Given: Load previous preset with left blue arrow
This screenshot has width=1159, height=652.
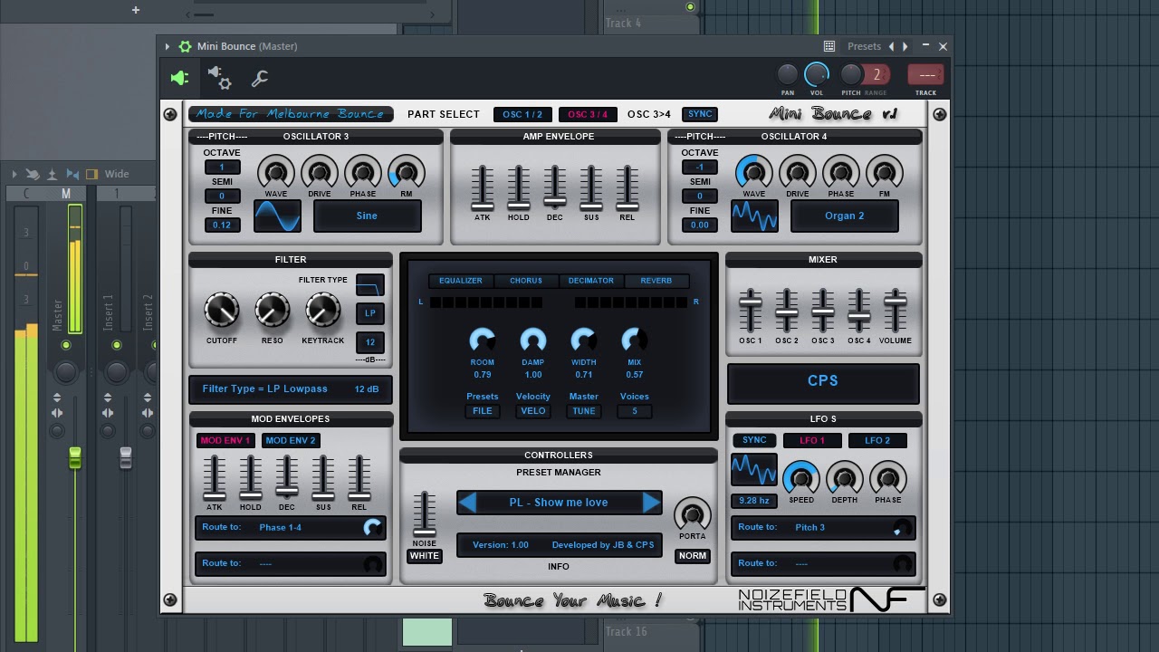Looking at the screenshot, I should (x=467, y=503).
